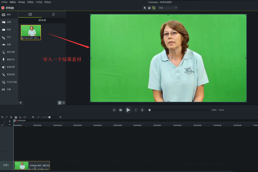Switch media bin to grid view
The width and height of the screenshot is (258, 172).
coord(59,103)
